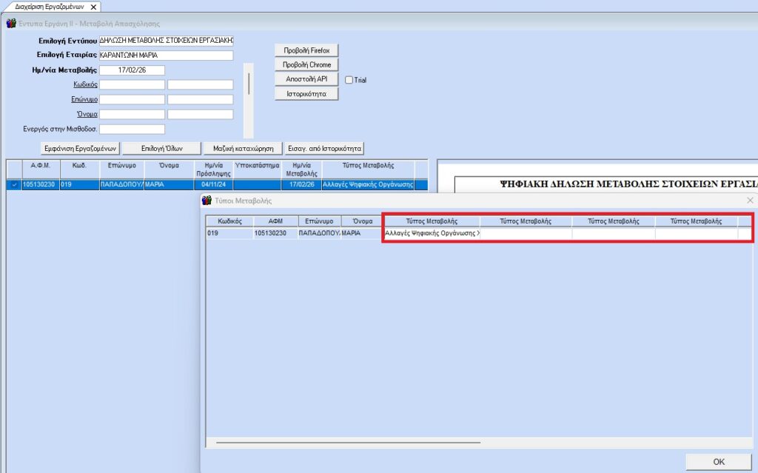Click the Προβολή Firefox button
The image size is (758, 473).
(x=306, y=50)
